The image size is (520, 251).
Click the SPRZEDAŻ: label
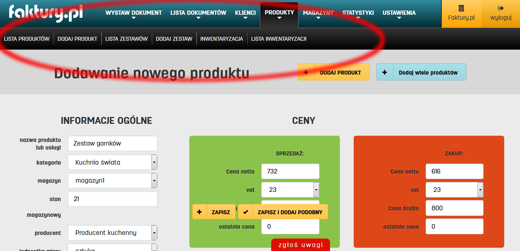tap(290, 153)
